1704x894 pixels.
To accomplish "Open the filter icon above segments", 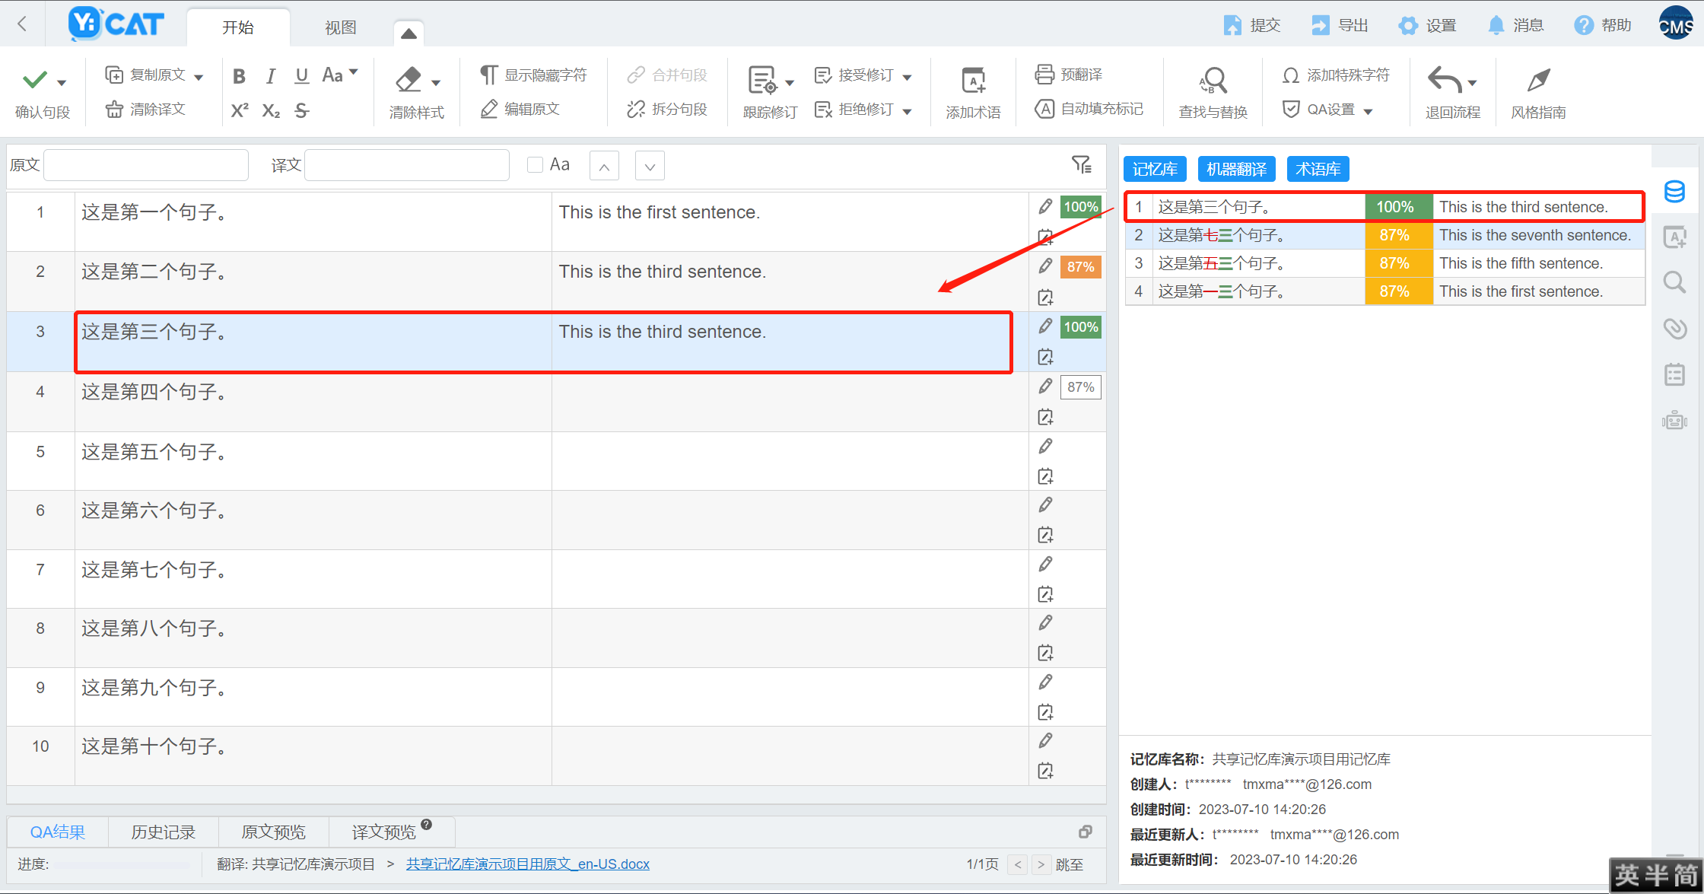I will [1081, 164].
